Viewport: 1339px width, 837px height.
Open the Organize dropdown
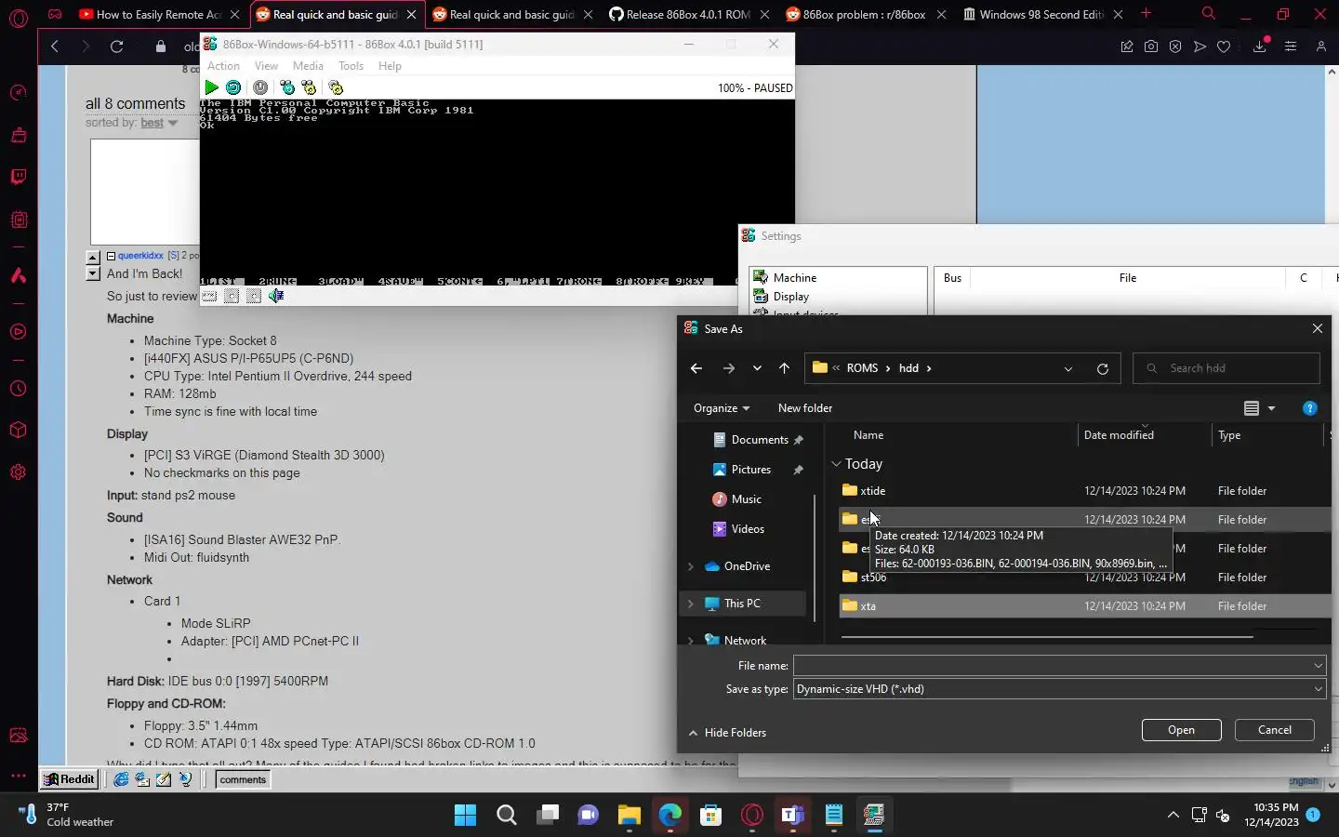pyautogui.click(x=722, y=408)
